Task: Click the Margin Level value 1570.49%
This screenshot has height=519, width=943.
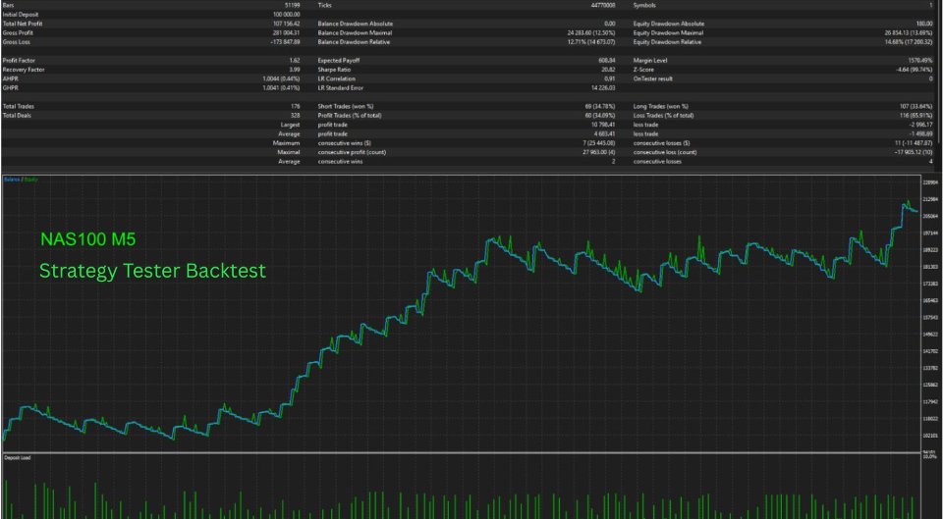Action: tap(920, 61)
